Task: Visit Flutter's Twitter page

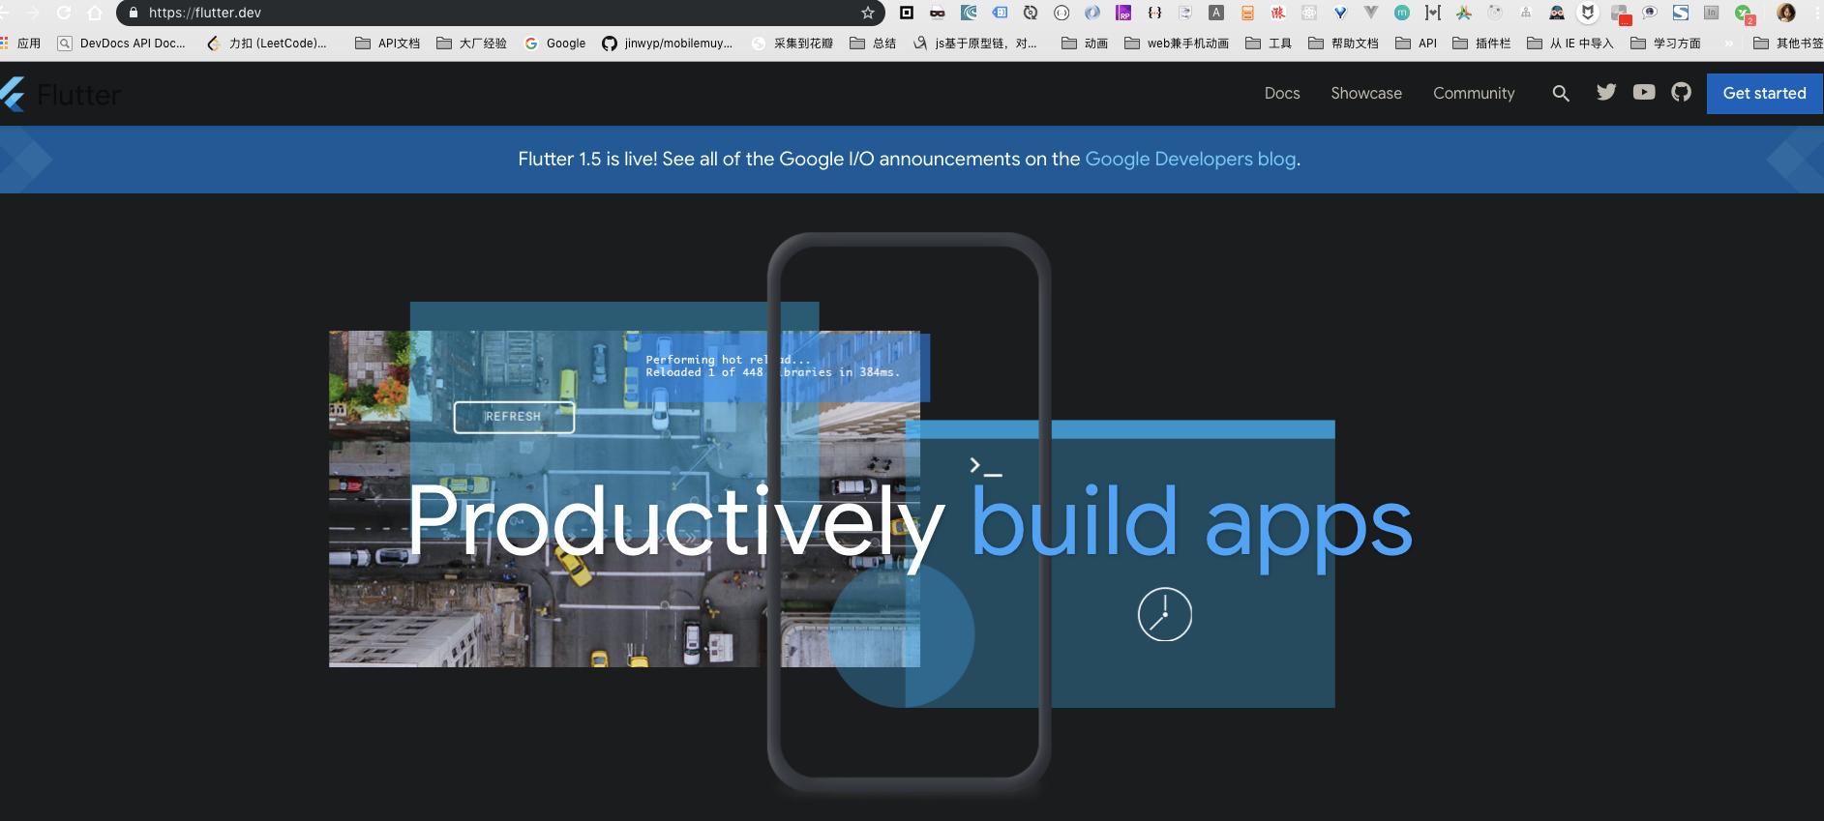Action: (1606, 92)
